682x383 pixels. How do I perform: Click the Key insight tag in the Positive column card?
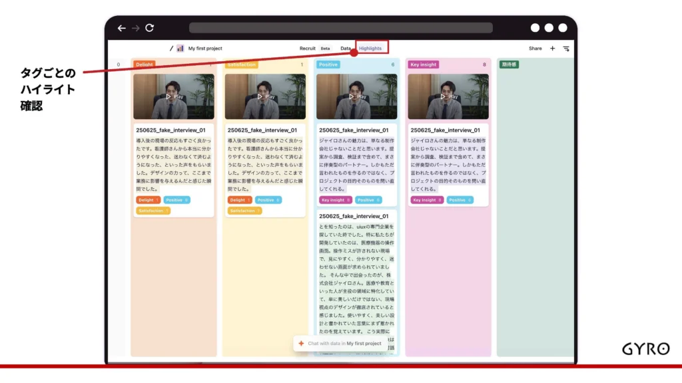click(335, 199)
